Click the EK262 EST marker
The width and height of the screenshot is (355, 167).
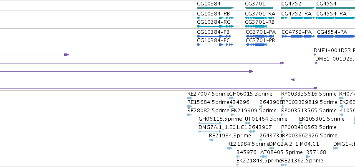click(341, 106)
